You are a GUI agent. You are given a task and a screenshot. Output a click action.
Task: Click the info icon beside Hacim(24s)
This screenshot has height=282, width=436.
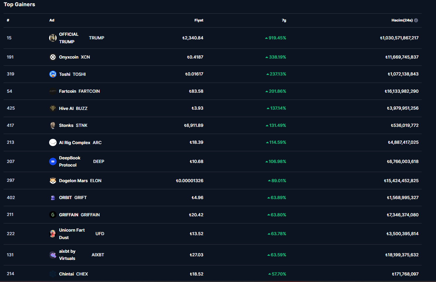416,20
